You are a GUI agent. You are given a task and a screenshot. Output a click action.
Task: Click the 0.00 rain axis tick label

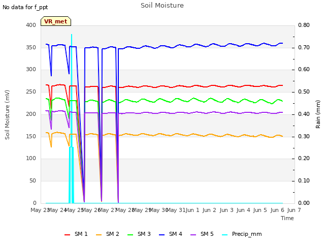tap(304, 203)
